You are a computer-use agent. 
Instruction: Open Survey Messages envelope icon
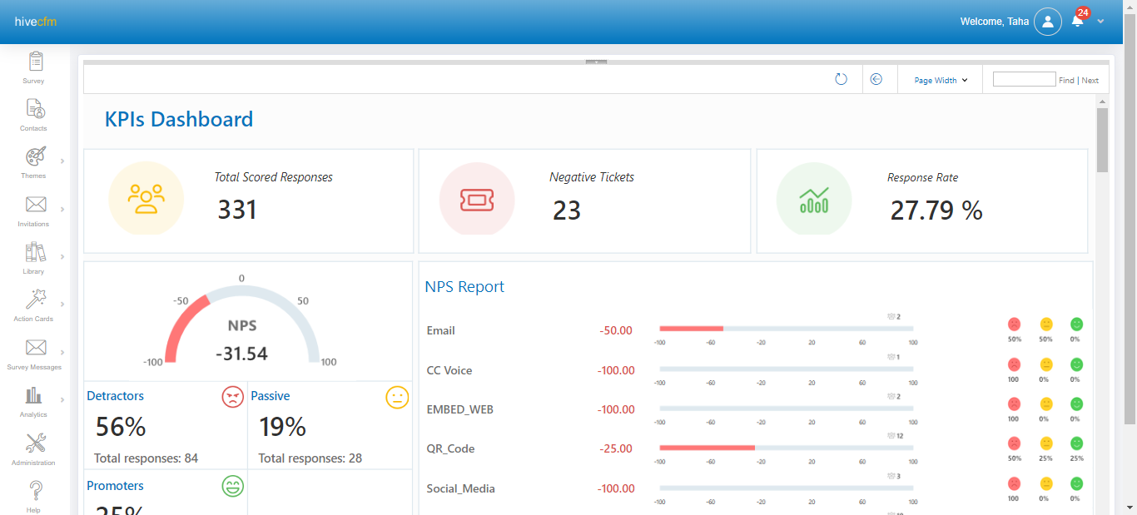tap(35, 348)
